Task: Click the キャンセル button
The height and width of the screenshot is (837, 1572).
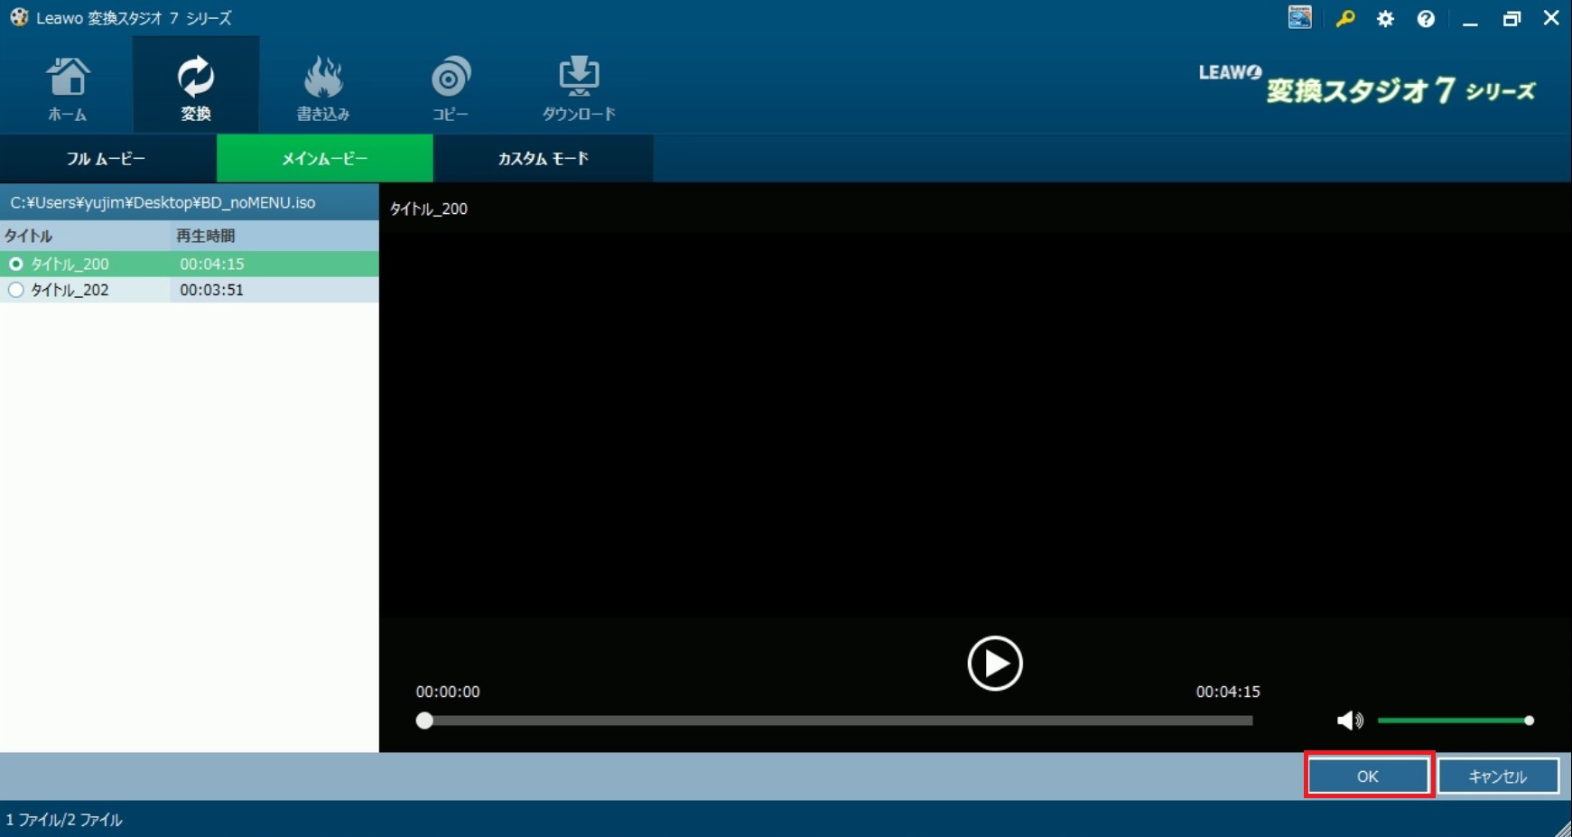Action: 1497,777
